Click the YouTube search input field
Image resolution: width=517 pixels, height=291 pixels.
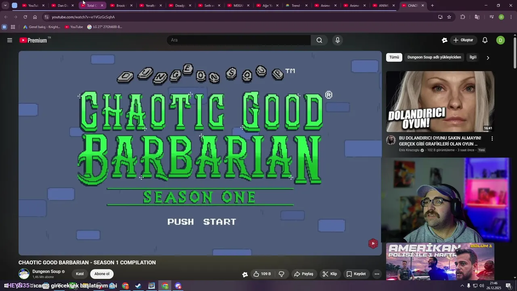coord(239,40)
